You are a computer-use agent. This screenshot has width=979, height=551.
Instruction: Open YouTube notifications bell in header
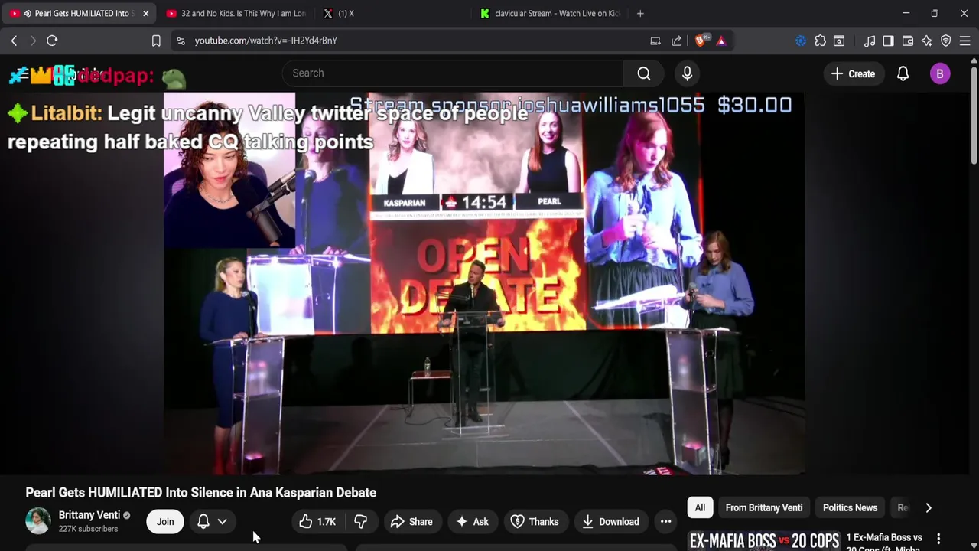(x=903, y=73)
